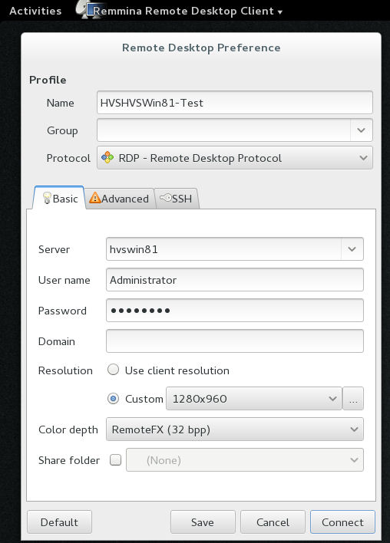This screenshot has height=543, width=390.
Task: Click the Save button
Action: tap(203, 522)
